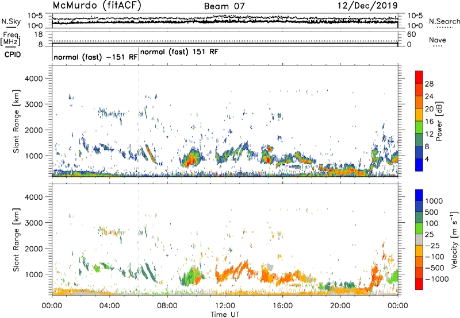
Task: Click the blue top of Velocity colorbar
Action: click(419, 195)
